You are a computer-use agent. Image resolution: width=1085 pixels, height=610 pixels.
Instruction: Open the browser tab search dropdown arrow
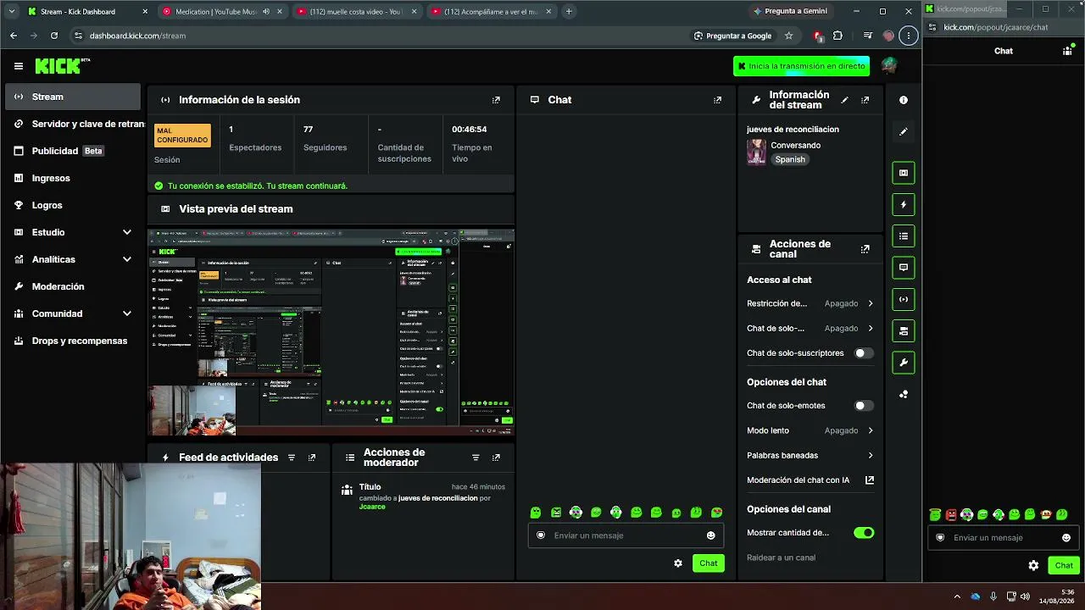click(11, 12)
